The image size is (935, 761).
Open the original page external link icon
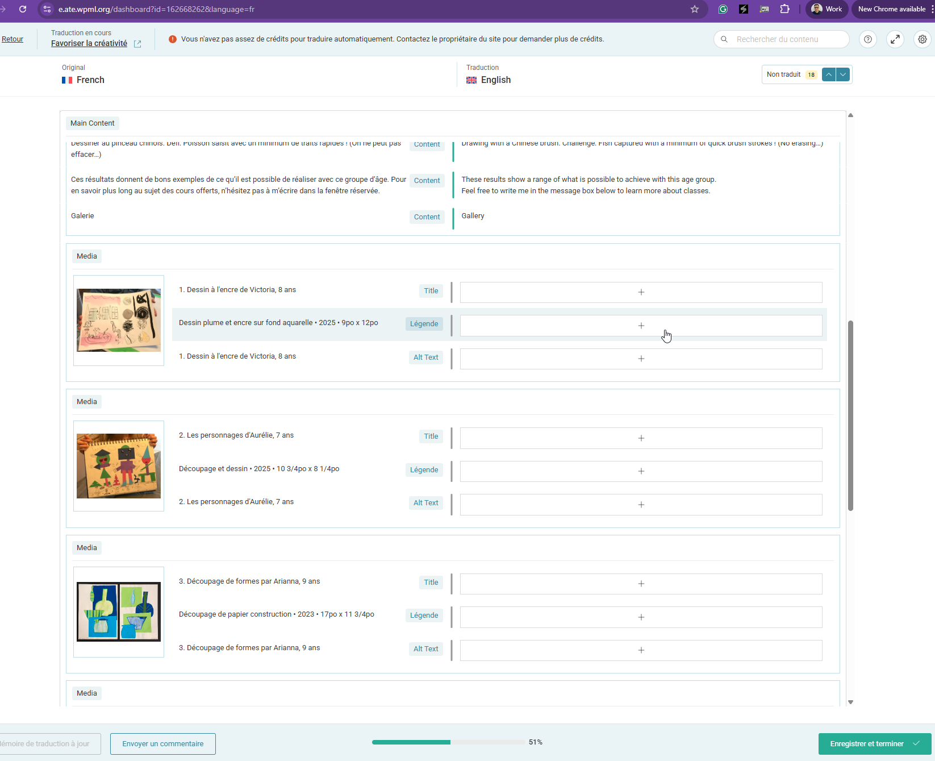tap(137, 44)
